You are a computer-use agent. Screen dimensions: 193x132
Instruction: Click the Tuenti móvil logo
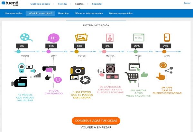coord(10,4)
